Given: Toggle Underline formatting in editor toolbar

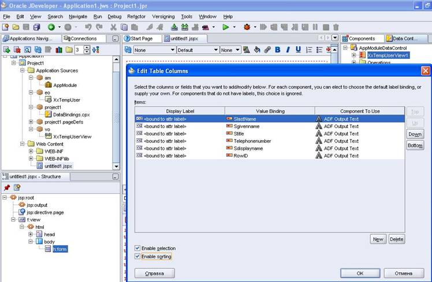Looking at the screenshot, I should (298, 50).
